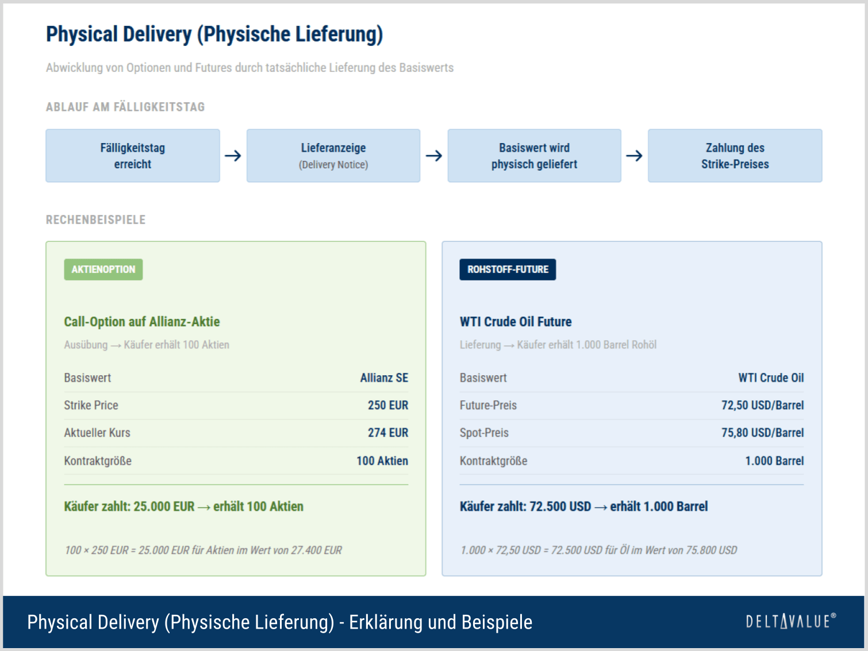Click the Spot-Preis 75,80 USD/Barrel value
868x651 pixels.
click(762, 433)
